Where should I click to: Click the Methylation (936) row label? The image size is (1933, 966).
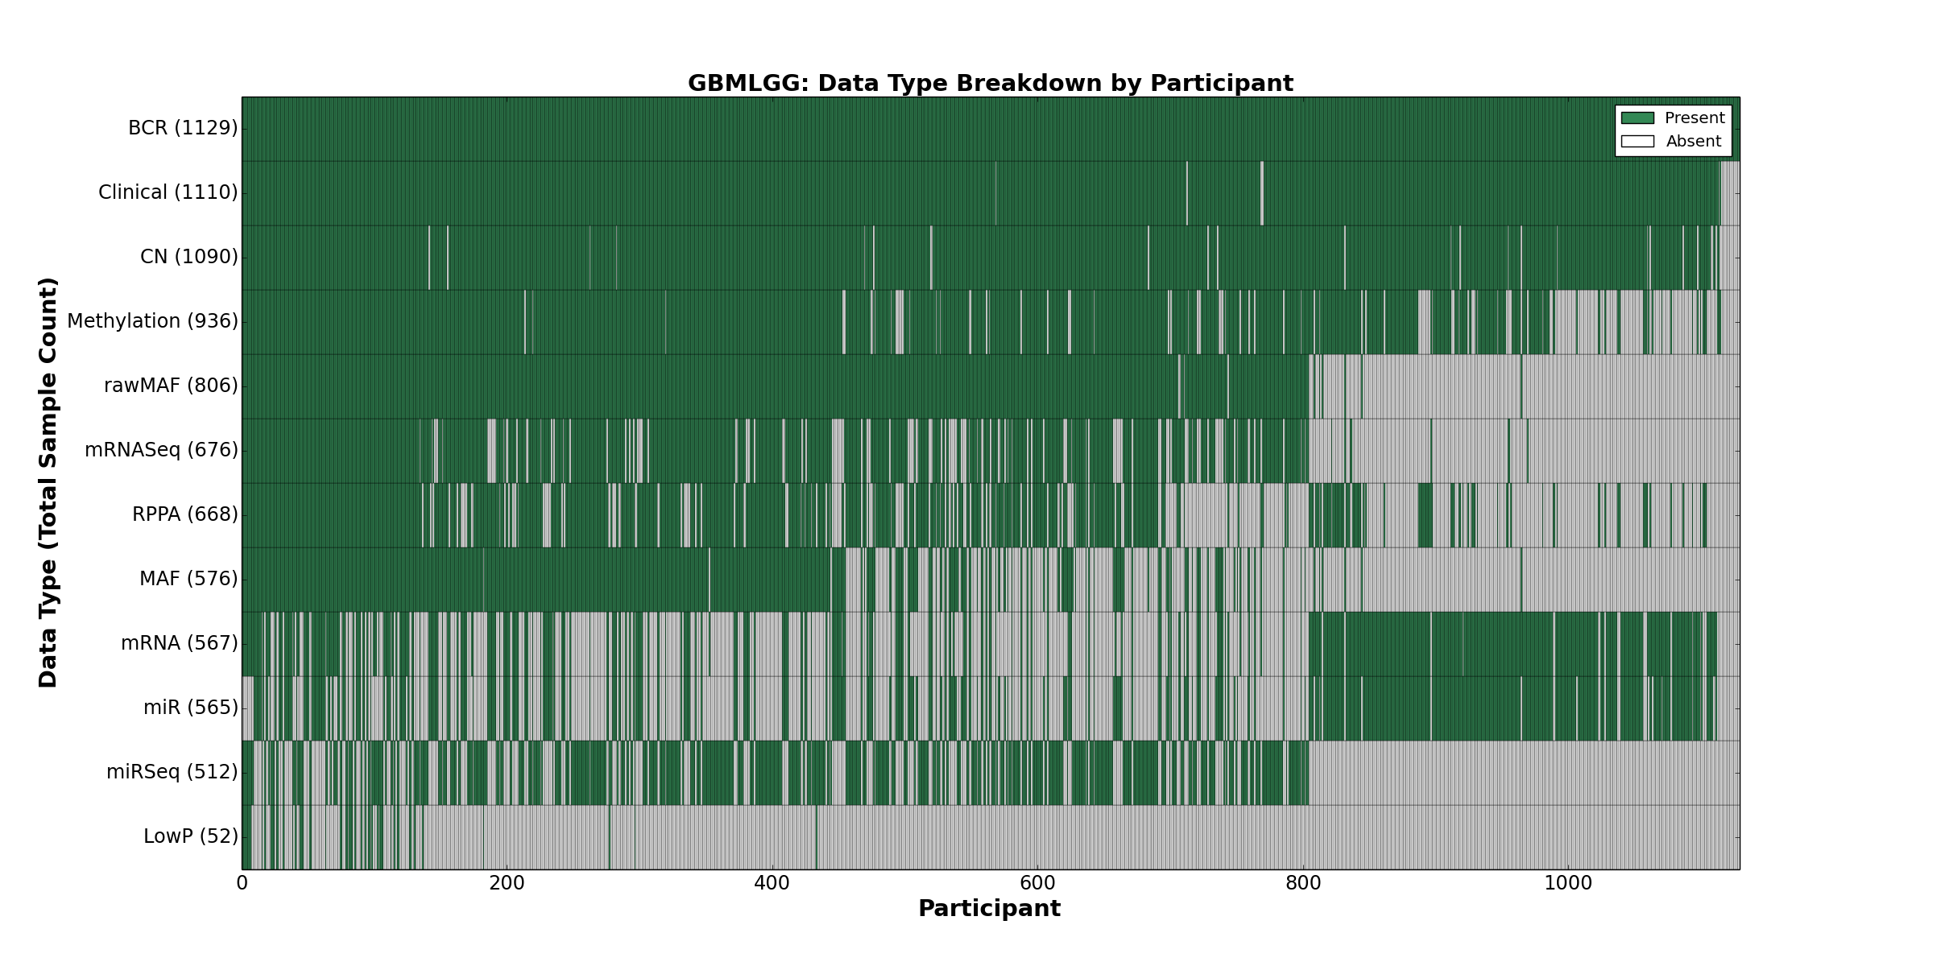[152, 321]
